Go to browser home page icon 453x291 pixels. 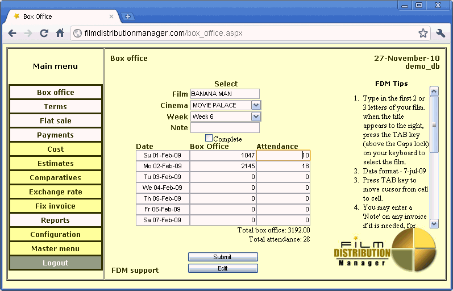60,34
